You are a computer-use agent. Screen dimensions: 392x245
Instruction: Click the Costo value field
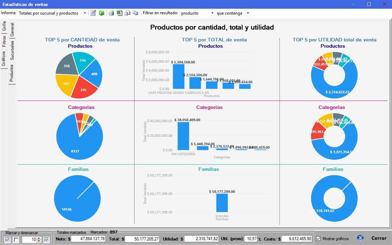pos(296,239)
